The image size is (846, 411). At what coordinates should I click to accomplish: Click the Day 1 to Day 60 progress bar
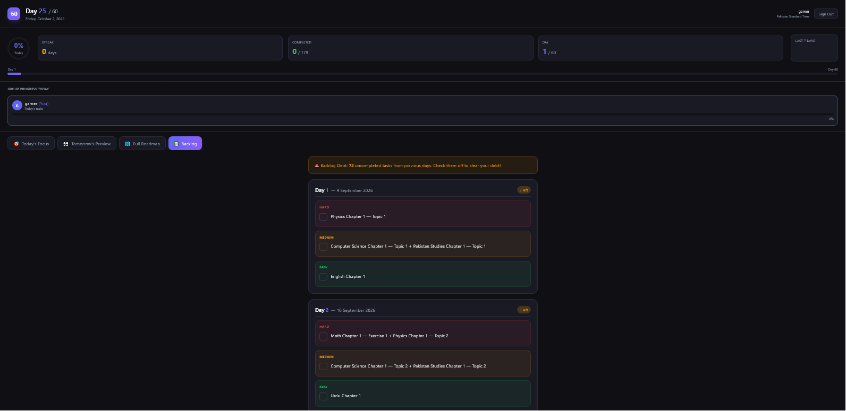pyautogui.click(x=422, y=74)
